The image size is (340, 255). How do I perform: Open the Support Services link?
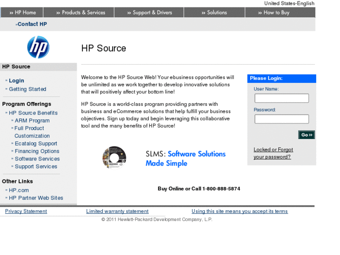click(x=36, y=167)
